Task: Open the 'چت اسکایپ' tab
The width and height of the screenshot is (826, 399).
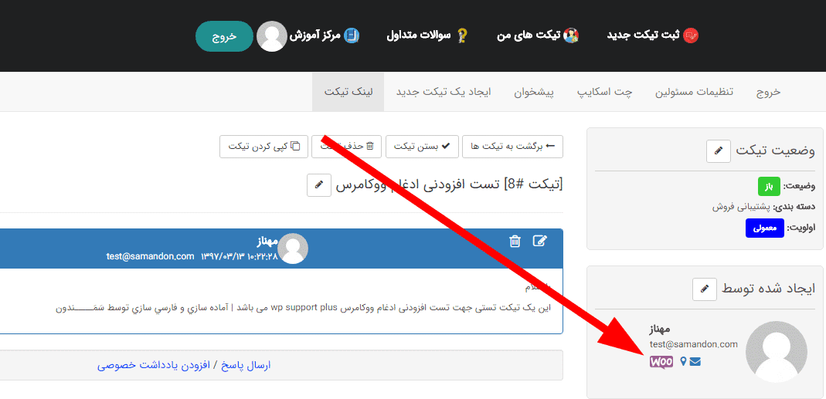Action: pos(605,92)
